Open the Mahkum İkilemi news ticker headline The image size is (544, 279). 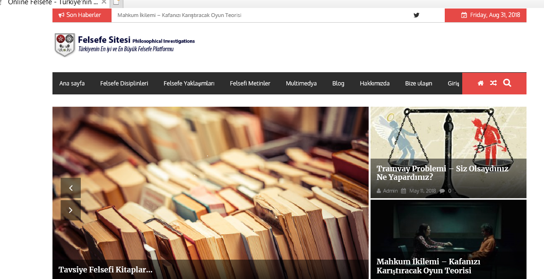click(x=179, y=15)
